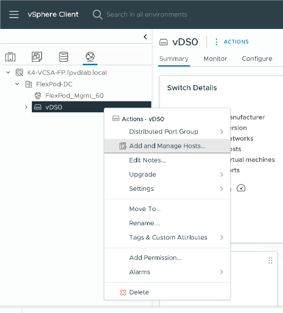Click the Virtual machines label in Switch Details

pos(253,160)
